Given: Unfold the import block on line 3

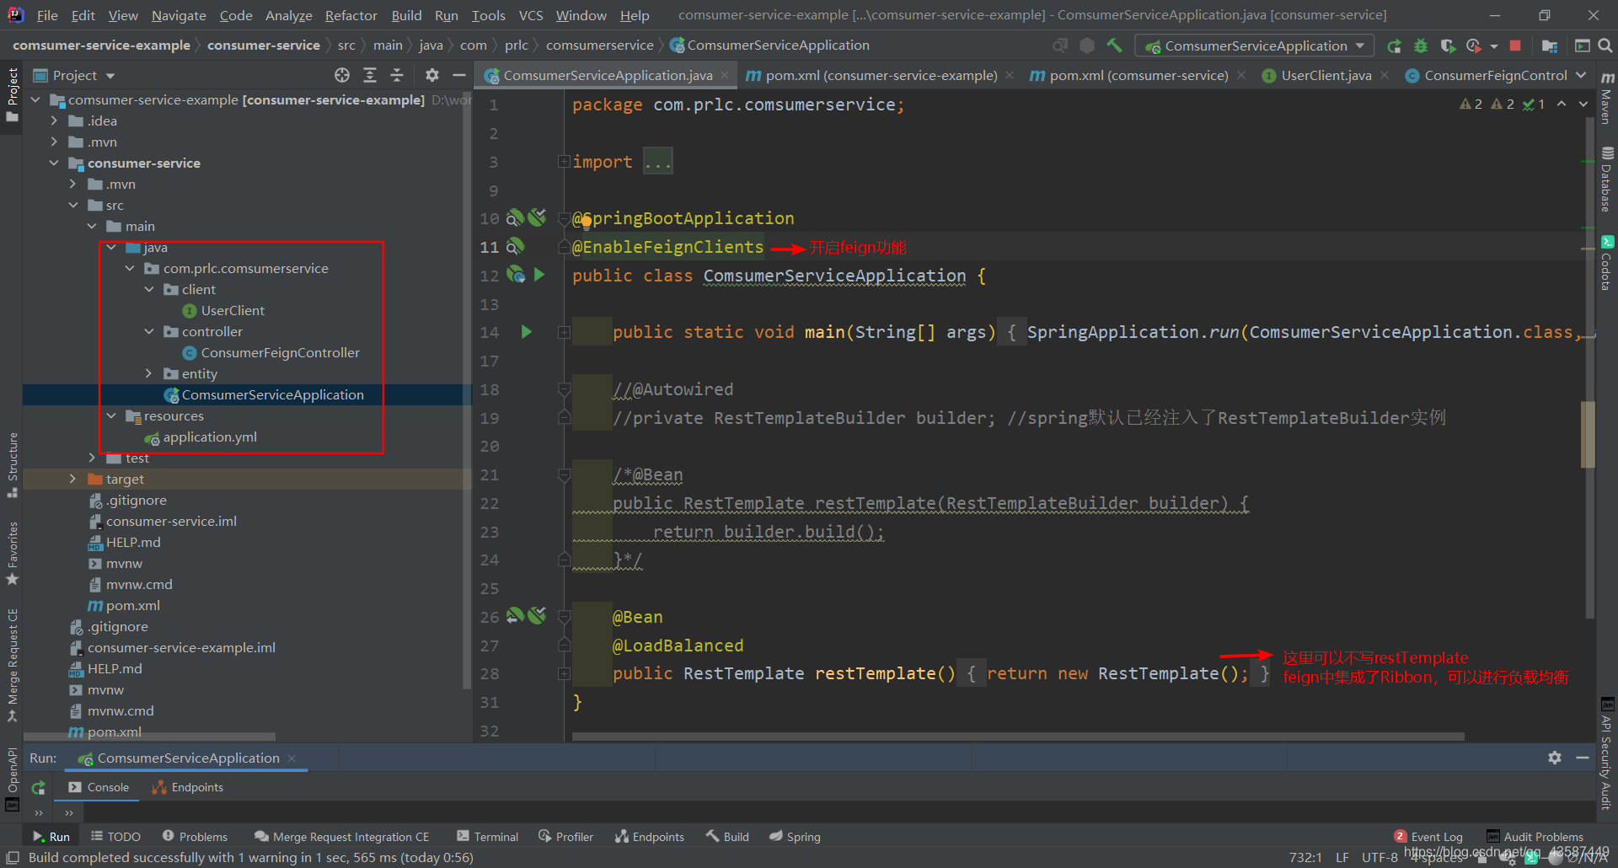Looking at the screenshot, I should click(x=564, y=161).
